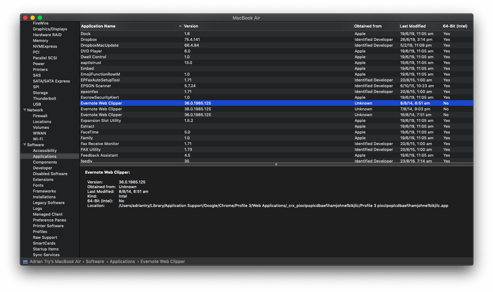Select Wi-Fi under Network
This screenshot has width=493, height=292.
click(38, 139)
